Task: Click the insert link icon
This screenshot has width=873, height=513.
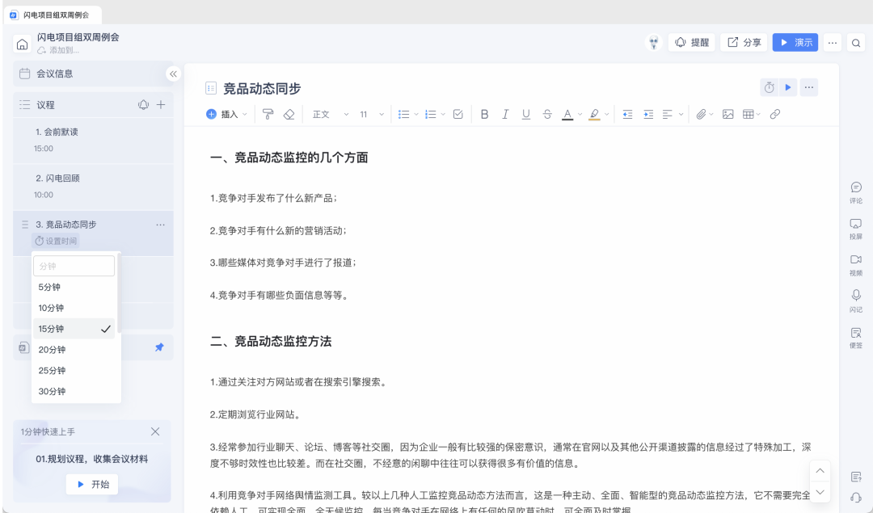Action: (774, 115)
